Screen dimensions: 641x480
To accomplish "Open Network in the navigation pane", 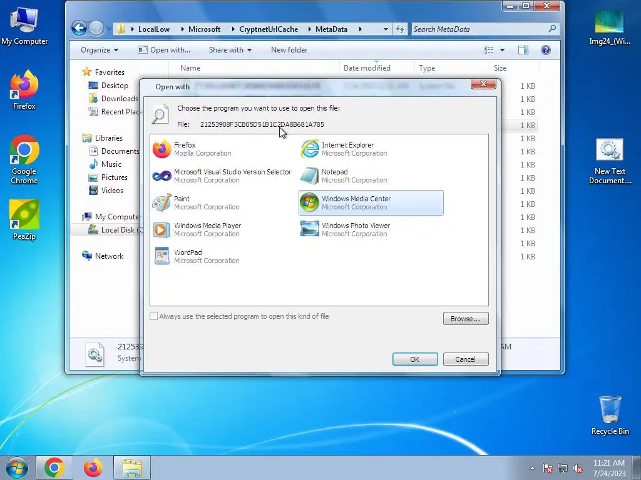I will [103, 256].
